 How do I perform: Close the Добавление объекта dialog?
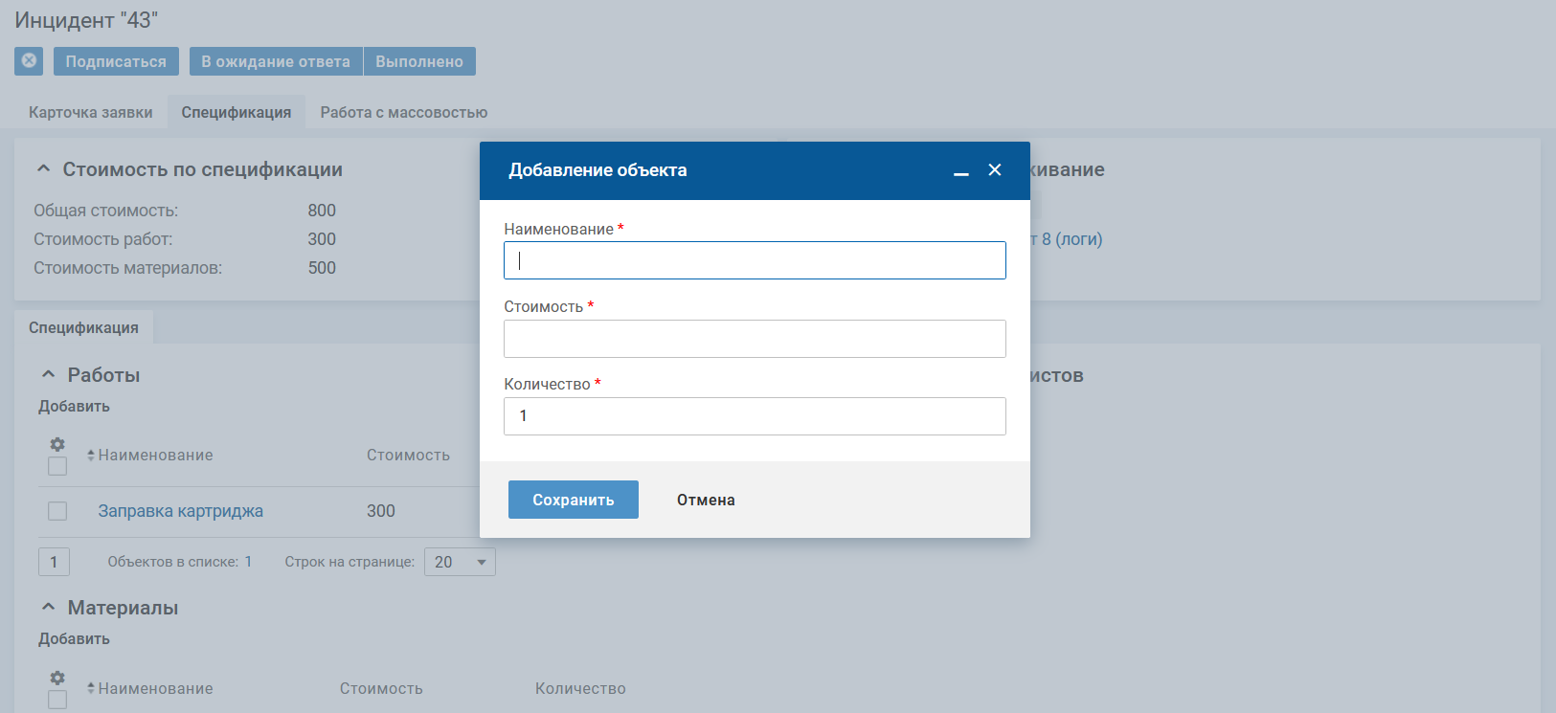pyautogui.click(x=995, y=169)
